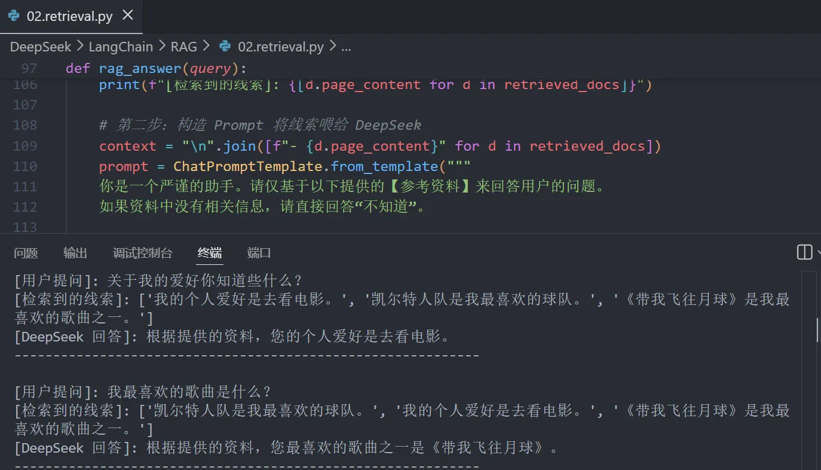The height and width of the screenshot is (470, 821).
Task: Click the line "如果资料中没有相关信息，请直接回答“不知道”。"
Action: coord(263,207)
